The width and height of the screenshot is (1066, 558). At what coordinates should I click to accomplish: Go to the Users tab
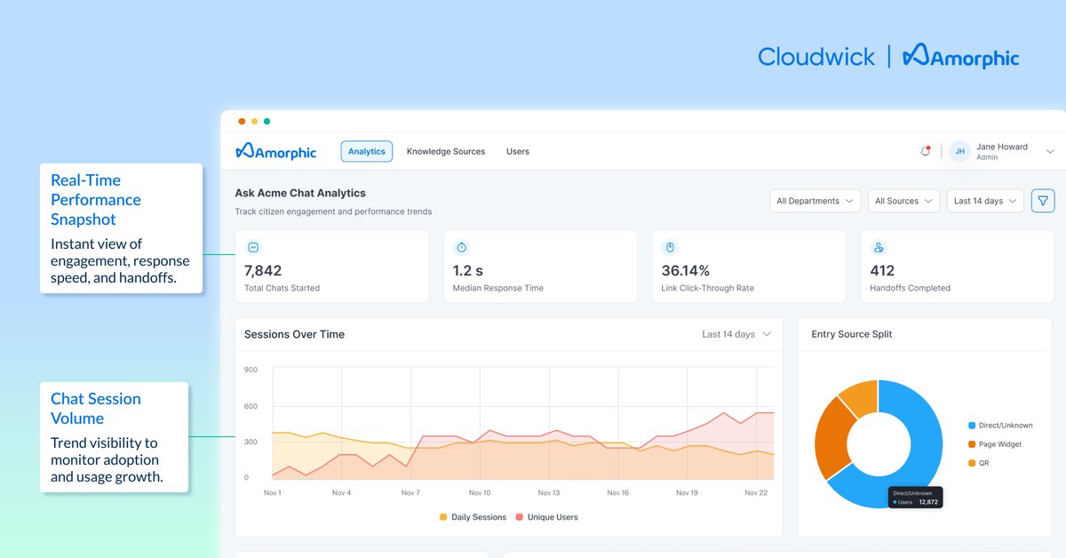tap(518, 151)
